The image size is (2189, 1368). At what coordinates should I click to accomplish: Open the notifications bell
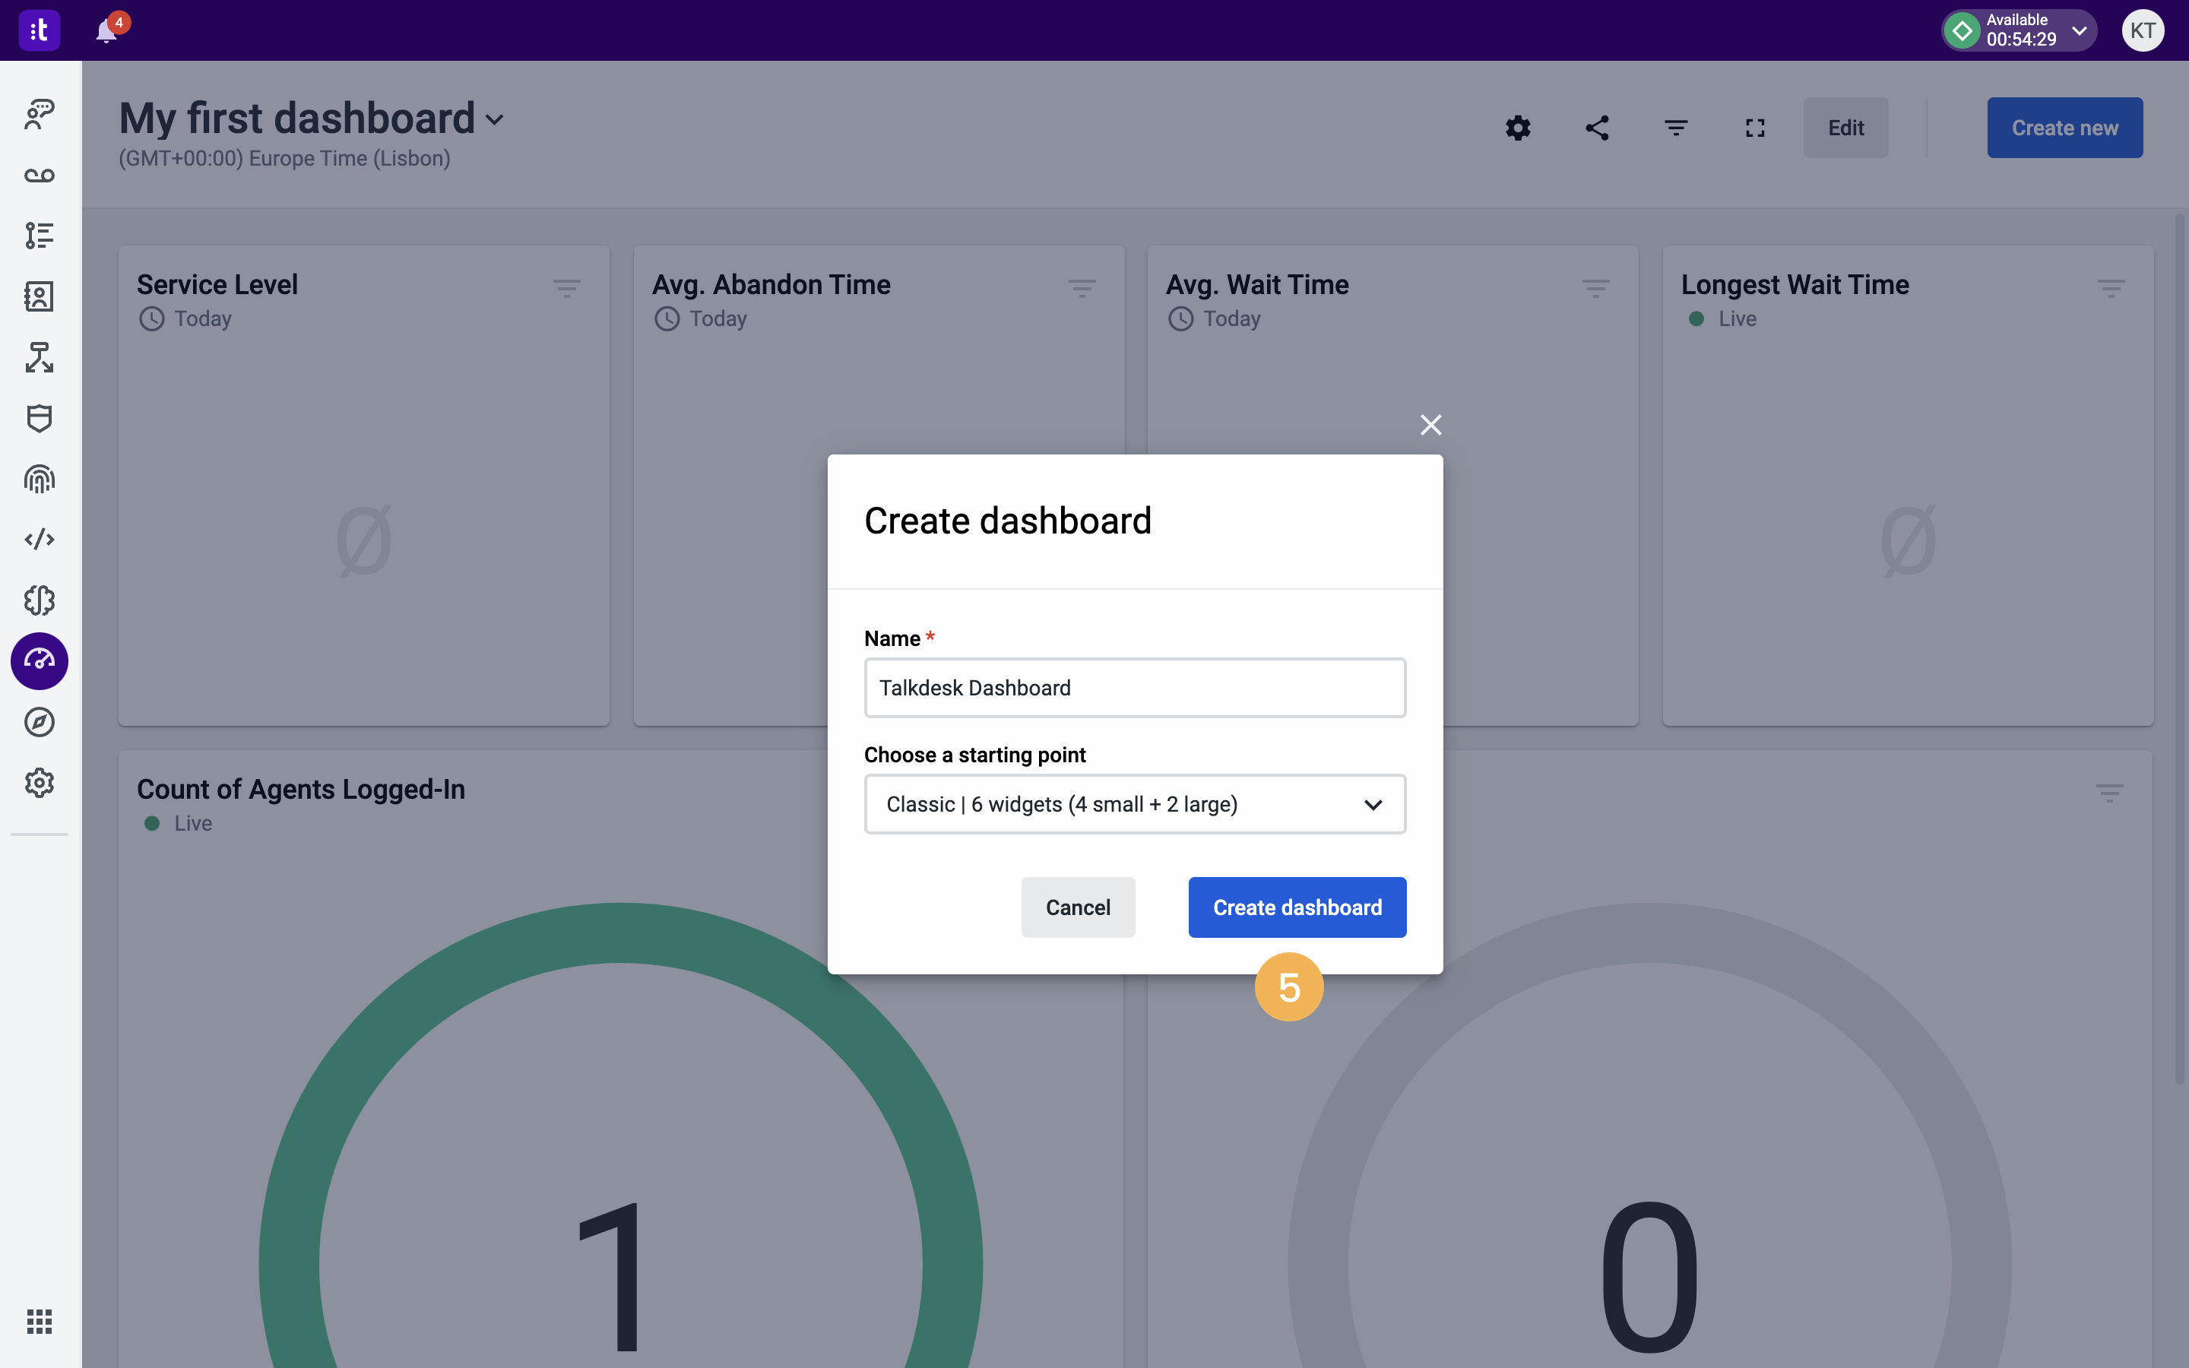(106, 30)
